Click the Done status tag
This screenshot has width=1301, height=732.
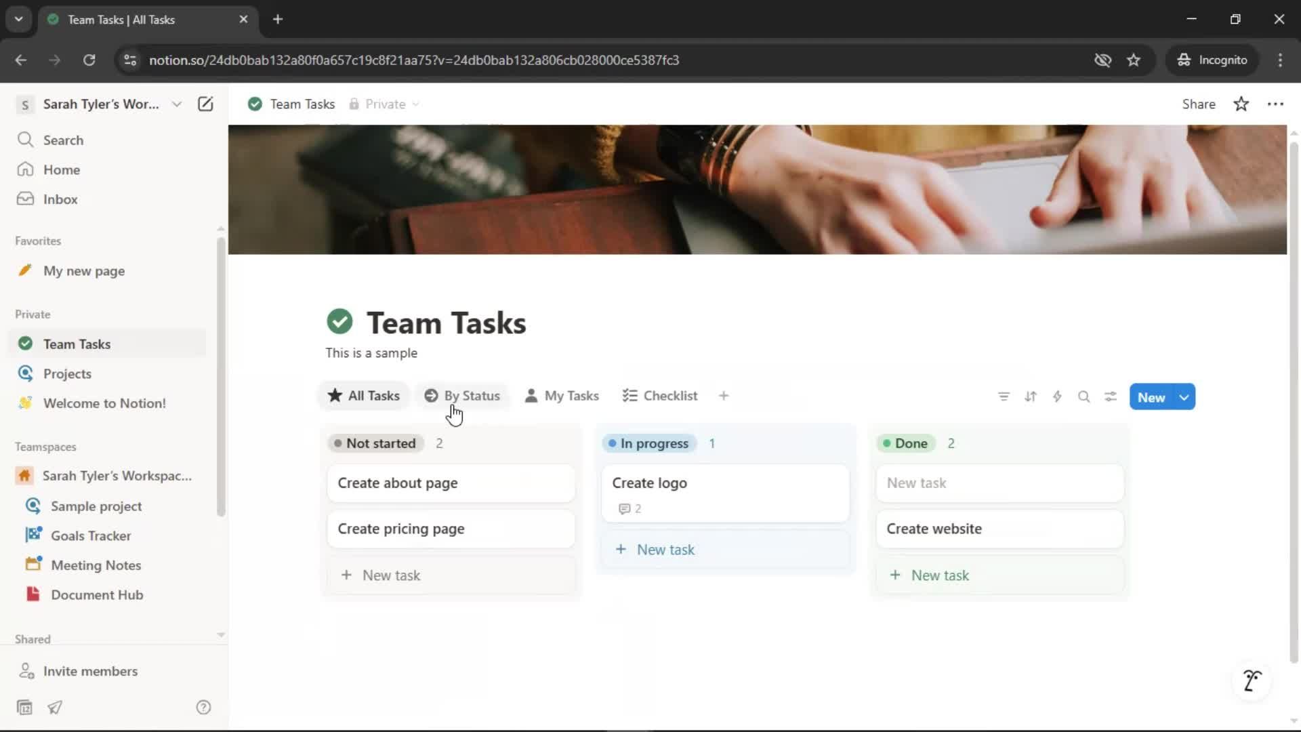(906, 443)
